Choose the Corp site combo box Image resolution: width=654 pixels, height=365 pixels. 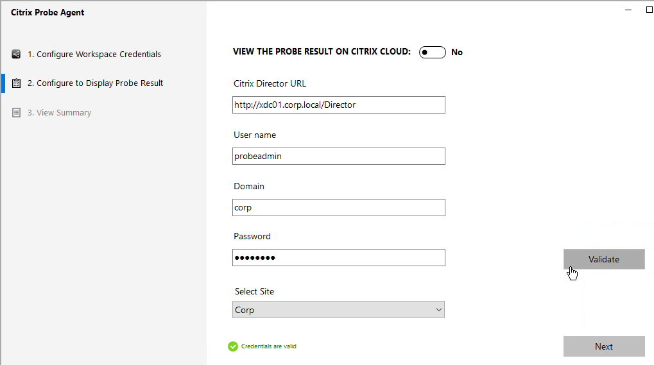click(338, 310)
